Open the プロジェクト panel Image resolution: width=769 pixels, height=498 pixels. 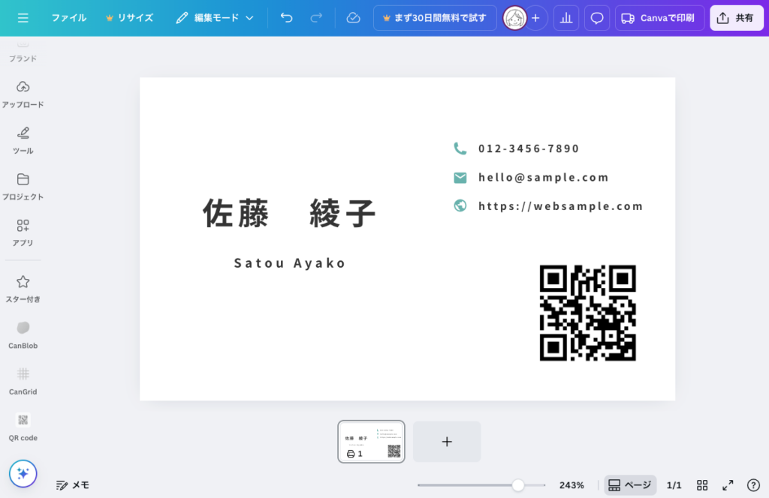coord(23,187)
